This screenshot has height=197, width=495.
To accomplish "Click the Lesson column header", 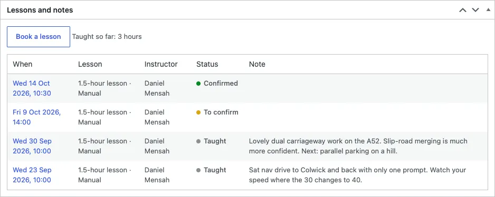I will tap(90, 65).
